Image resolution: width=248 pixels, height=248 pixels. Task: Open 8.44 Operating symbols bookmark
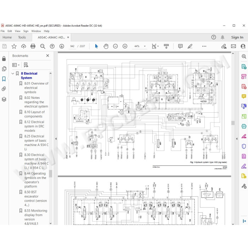35,180
